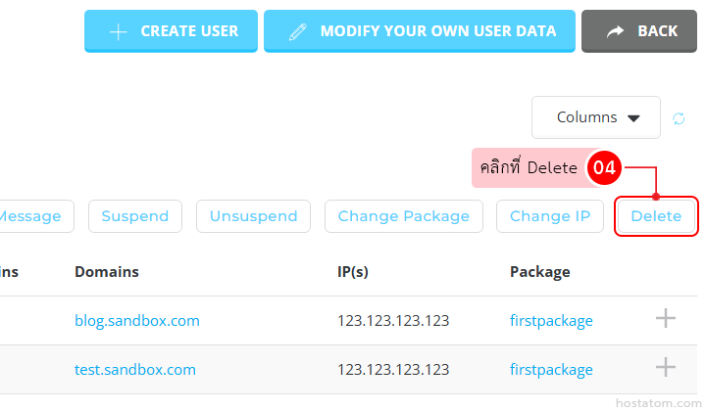Click the Change IP button
This screenshot has height=411, width=706.
click(x=550, y=216)
